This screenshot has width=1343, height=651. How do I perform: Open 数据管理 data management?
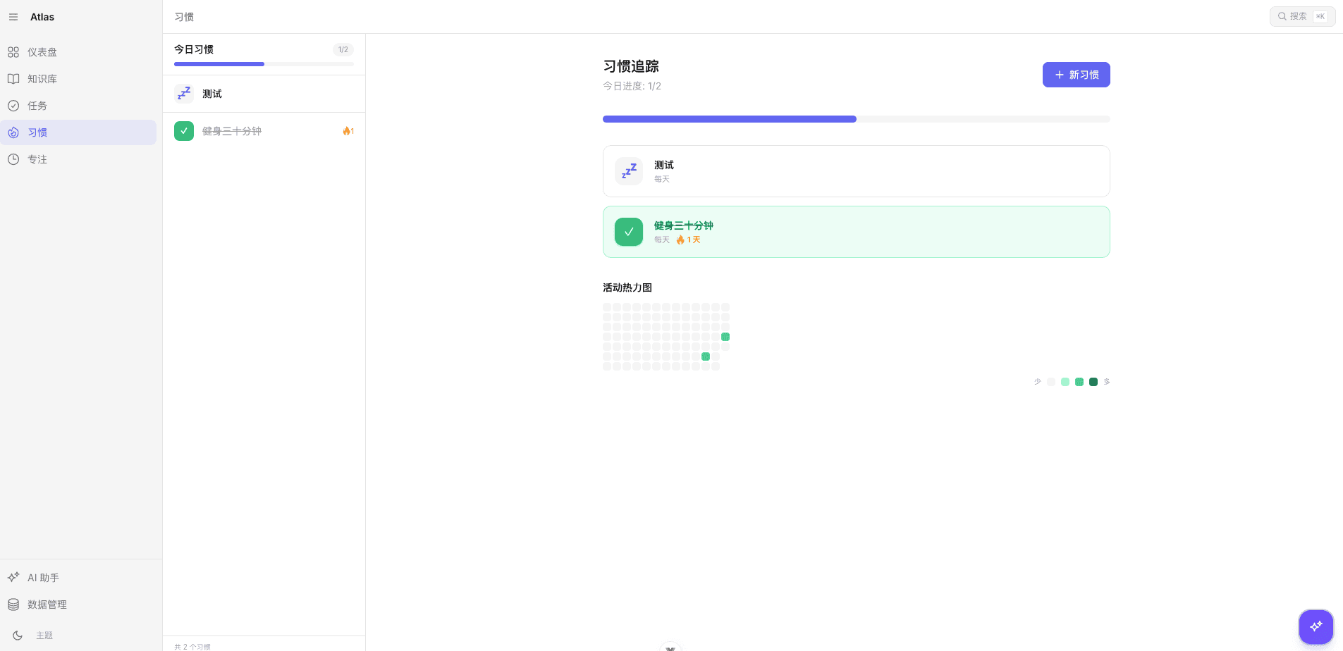point(78,604)
